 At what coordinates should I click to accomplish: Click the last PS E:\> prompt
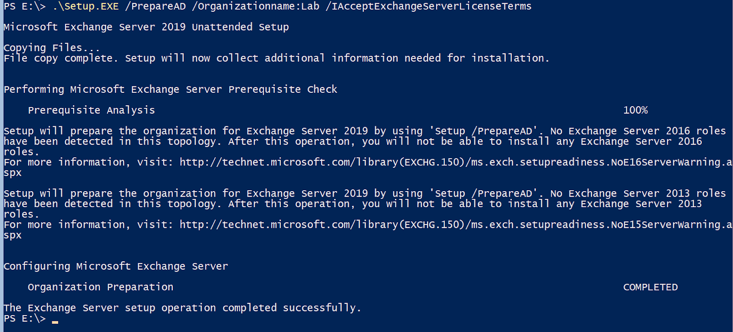click(25, 319)
